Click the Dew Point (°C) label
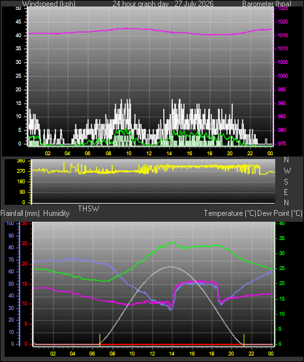Viewport: 304px width, 362px height. [x=280, y=213]
